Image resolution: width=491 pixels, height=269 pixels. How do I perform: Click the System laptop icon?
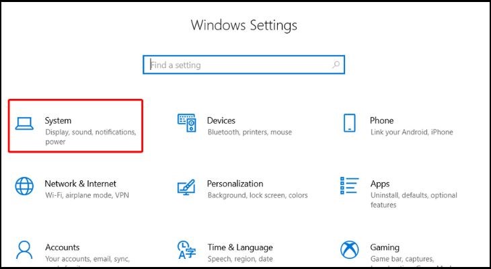click(x=24, y=123)
